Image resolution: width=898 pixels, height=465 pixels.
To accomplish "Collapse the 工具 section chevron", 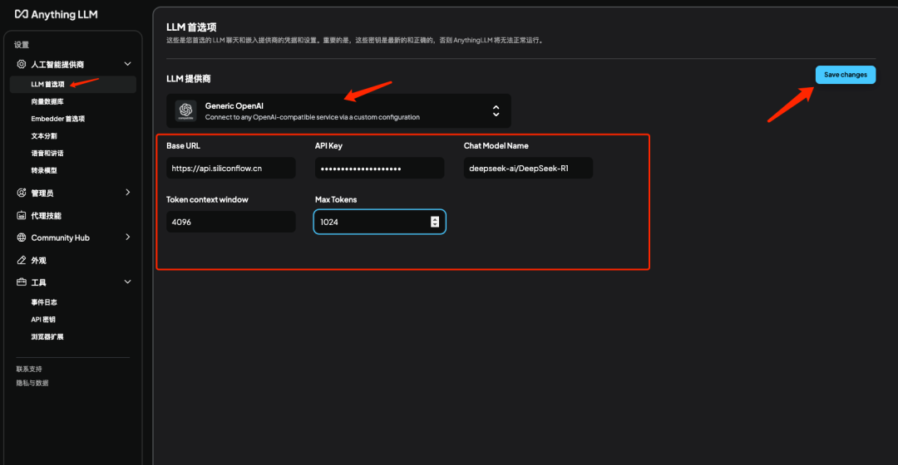I will [127, 282].
